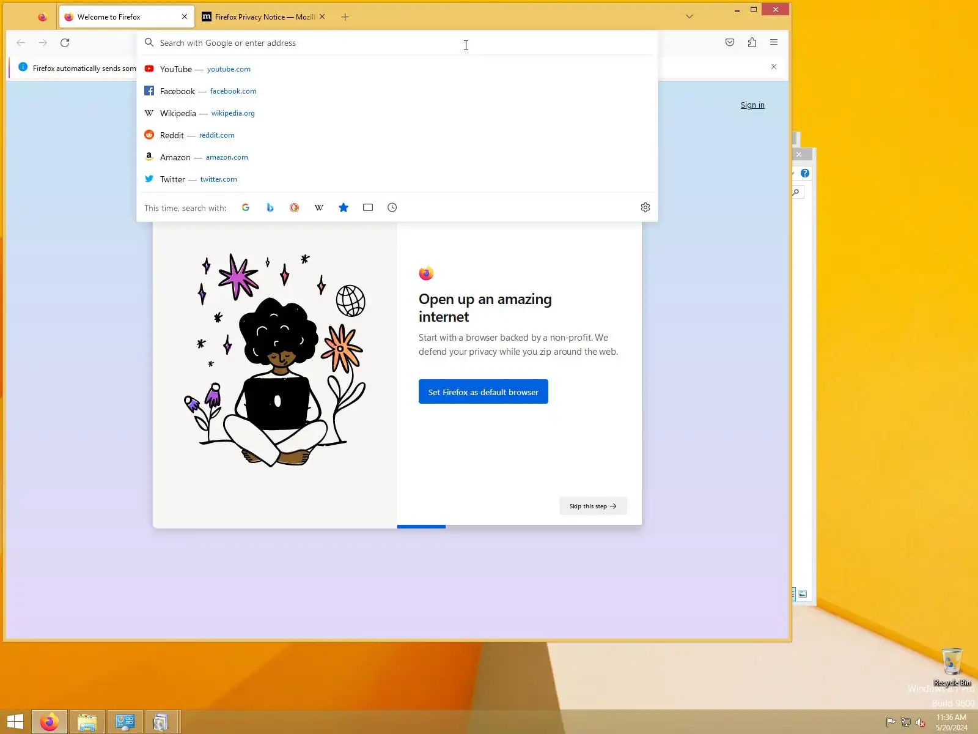Go back to the previous page
Screen dimensions: 978x734
tap(21, 43)
